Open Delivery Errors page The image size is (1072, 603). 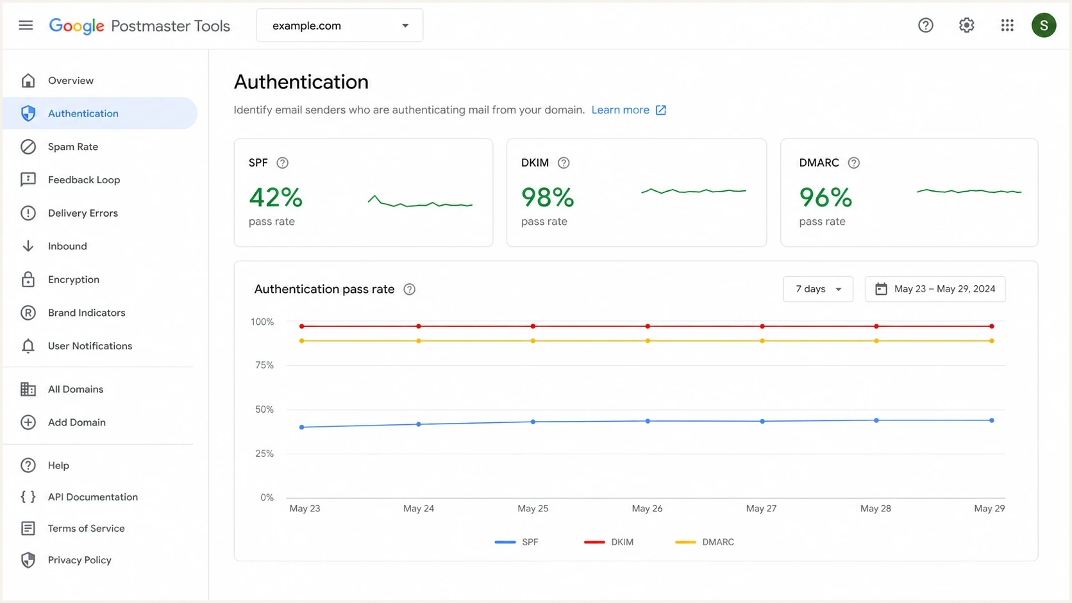pyautogui.click(x=83, y=213)
